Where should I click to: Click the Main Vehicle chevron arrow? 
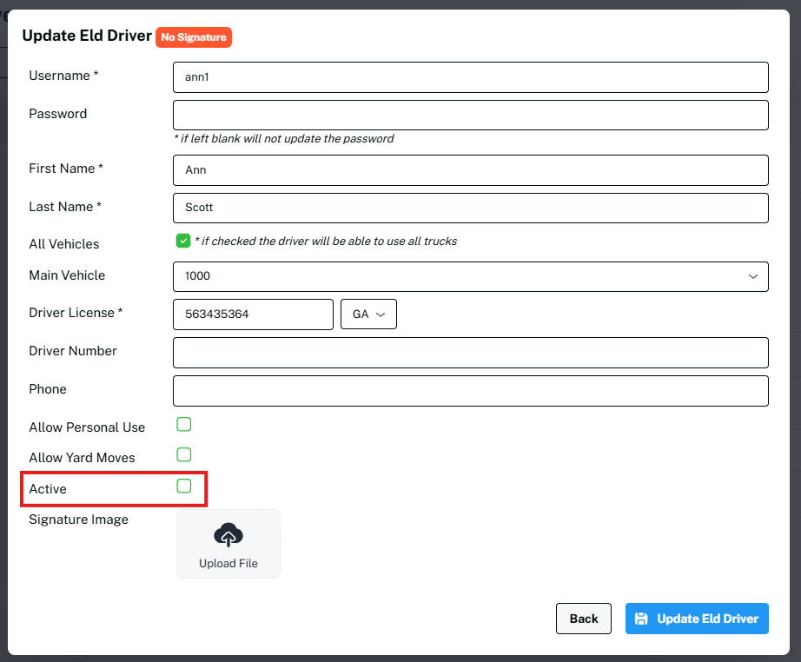coord(752,276)
